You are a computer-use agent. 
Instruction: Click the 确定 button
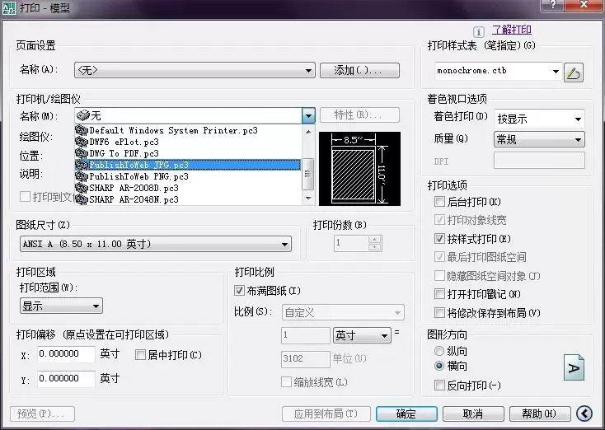(x=406, y=414)
